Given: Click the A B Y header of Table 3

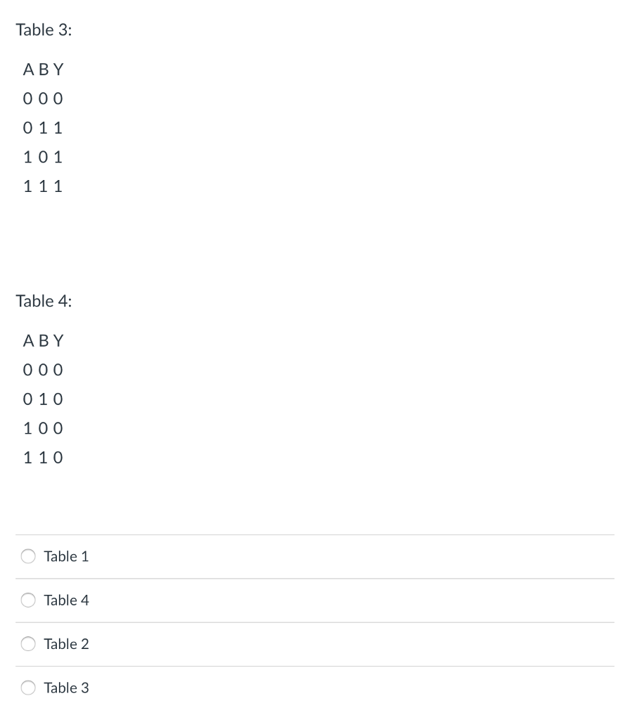Looking at the screenshot, I should 43,69.
